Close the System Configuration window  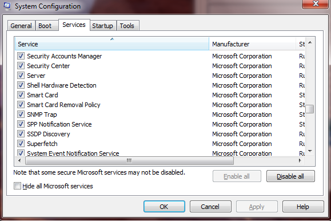(x=316, y=4)
